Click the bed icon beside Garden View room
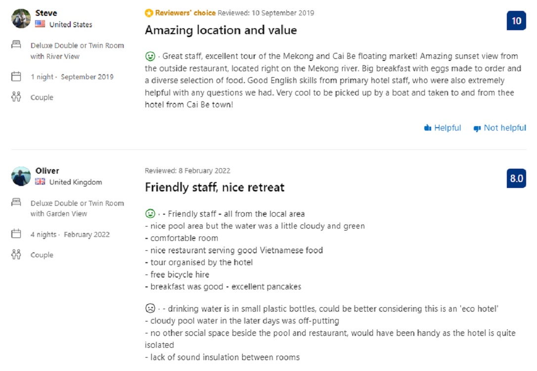537x371 pixels. pyautogui.click(x=16, y=203)
